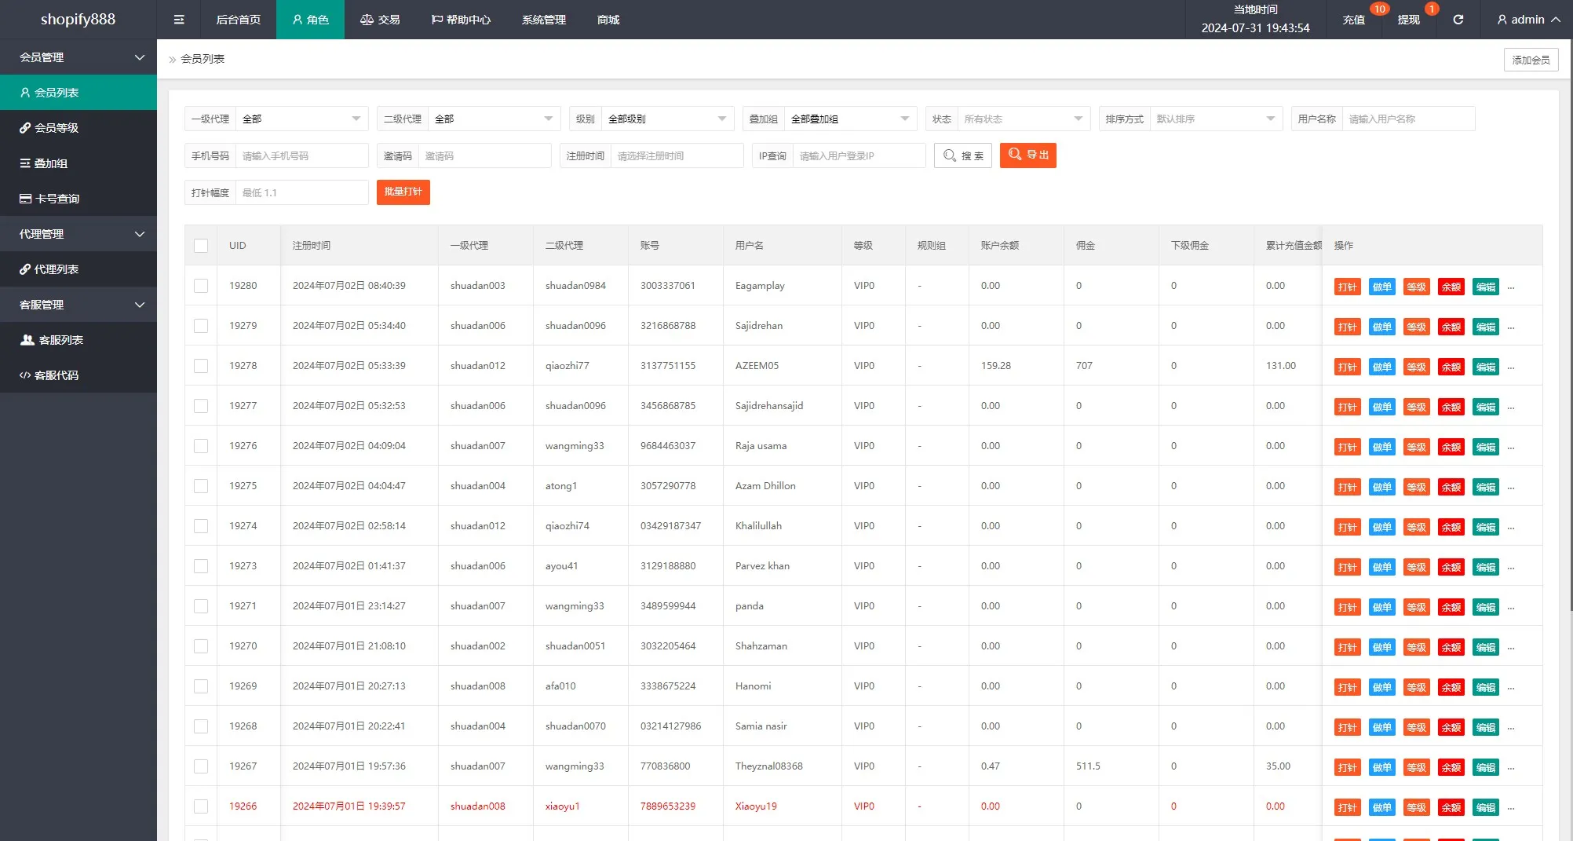Open the 一级代理 dropdown
Screen dimensions: 1573x841
point(301,119)
